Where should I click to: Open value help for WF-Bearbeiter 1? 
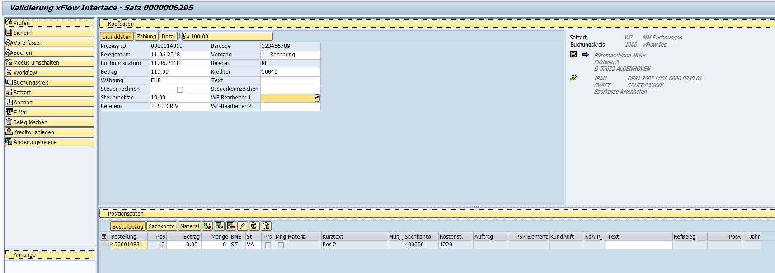[x=317, y=98]
